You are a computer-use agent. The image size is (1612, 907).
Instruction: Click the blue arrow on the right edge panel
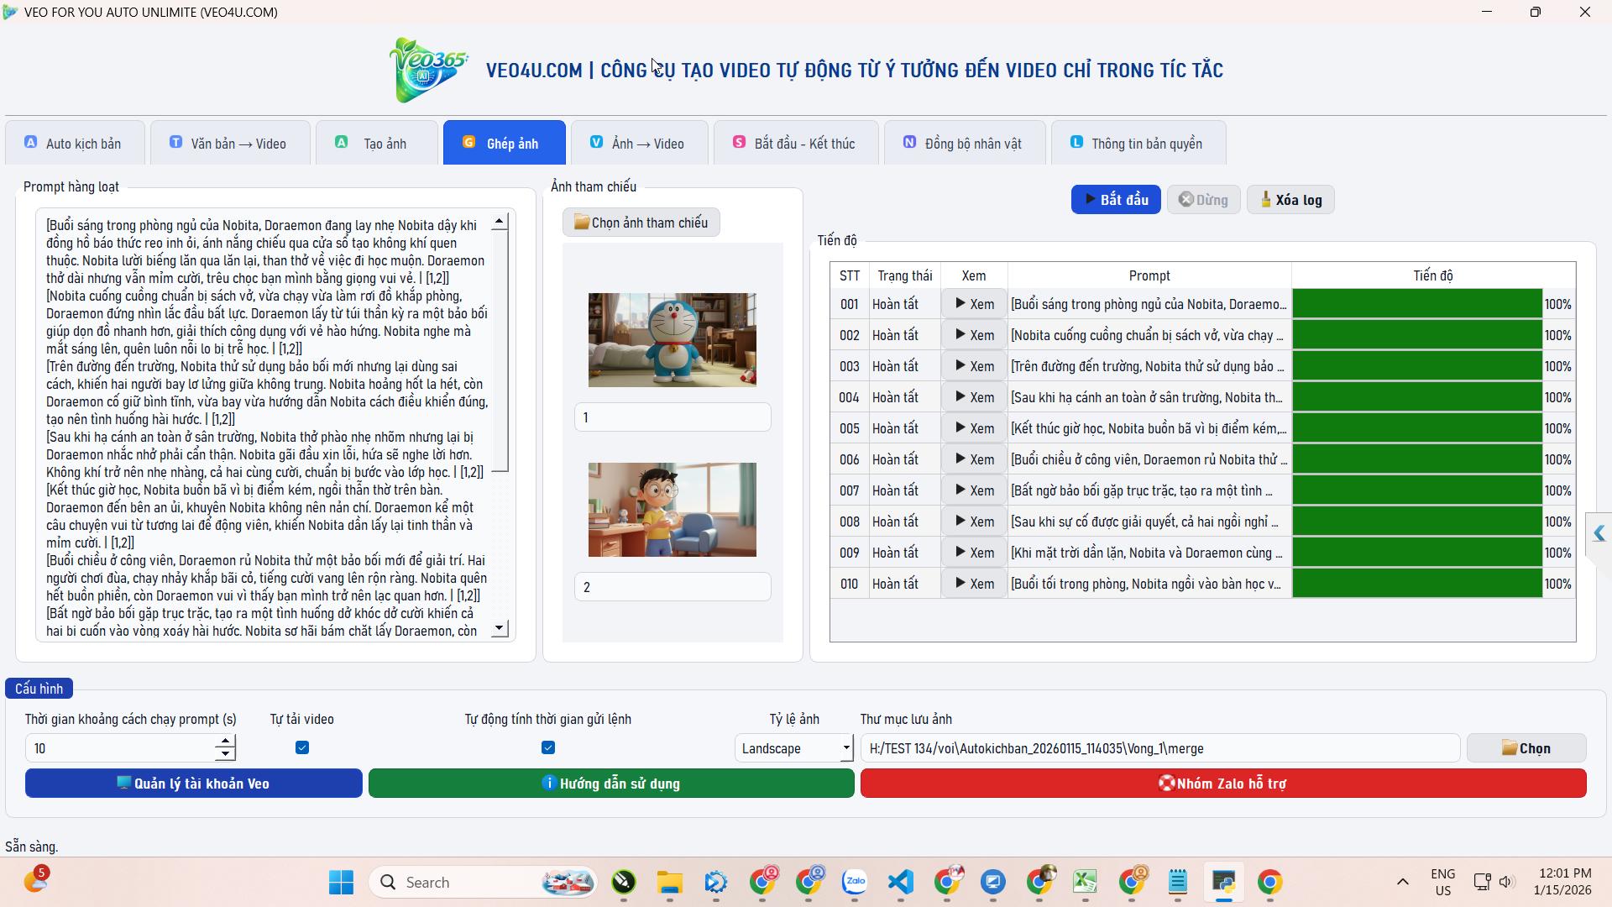(x=1599, y=534)
